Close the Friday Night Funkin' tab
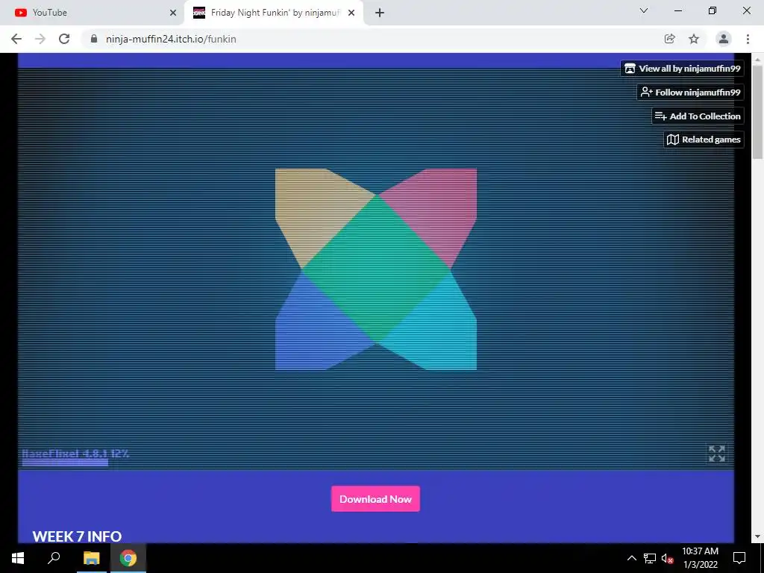Image resolution: width=764 pixels, height=573 pixels. pos(351,13)
